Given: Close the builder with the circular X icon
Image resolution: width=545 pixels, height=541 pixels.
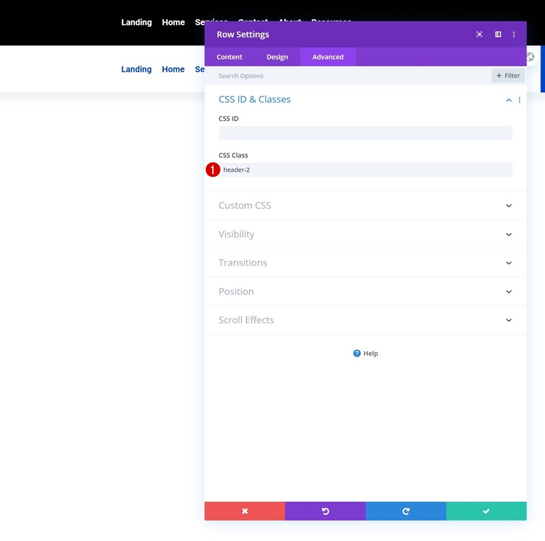Looking at the screenshot, I should coord(530,56).
